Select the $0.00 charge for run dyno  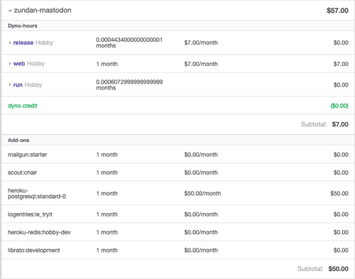point(341,84)
